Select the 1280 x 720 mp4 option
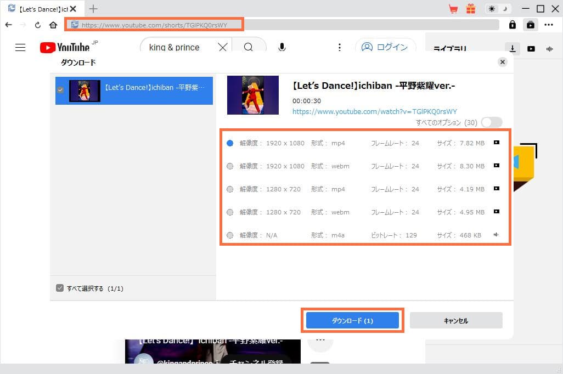The width and height of the screenshot is (563, 374). coord(230,189)
